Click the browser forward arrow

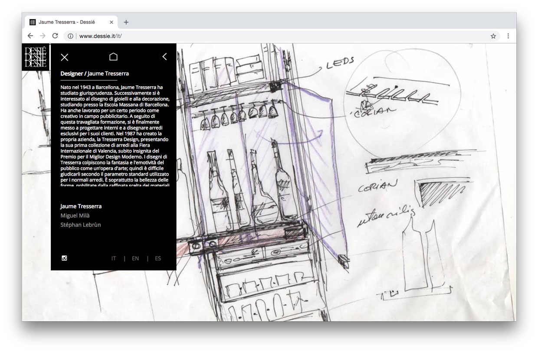[43, 36]
